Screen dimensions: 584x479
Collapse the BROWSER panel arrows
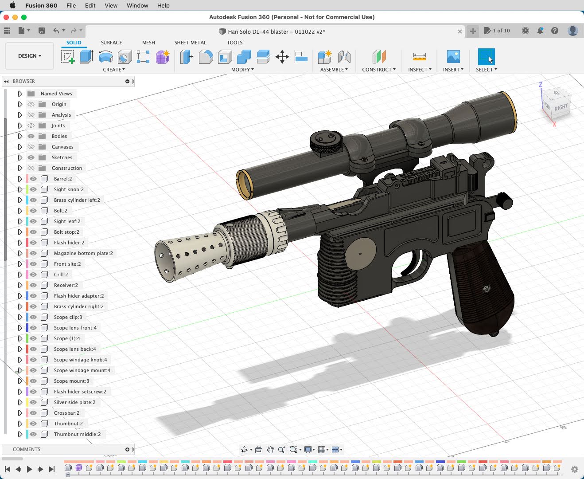tap(6, 81)
